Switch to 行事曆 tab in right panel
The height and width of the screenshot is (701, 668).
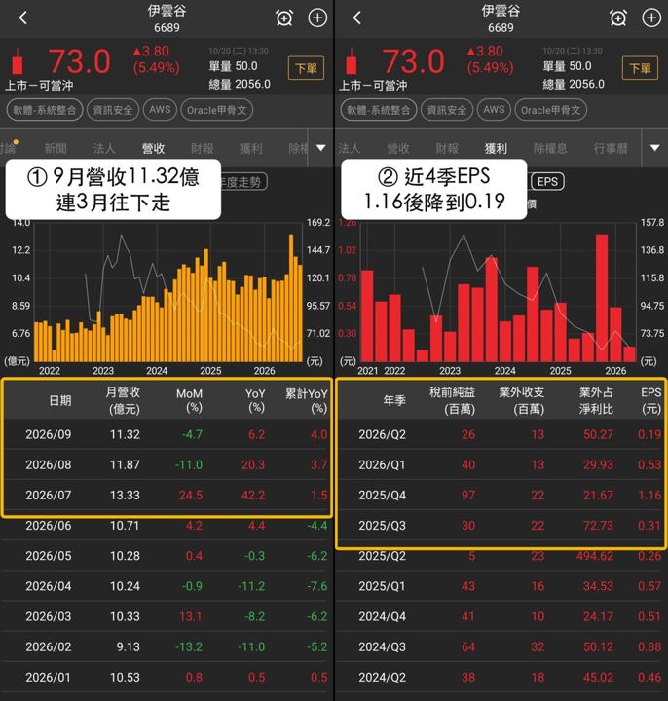(611, 148)
